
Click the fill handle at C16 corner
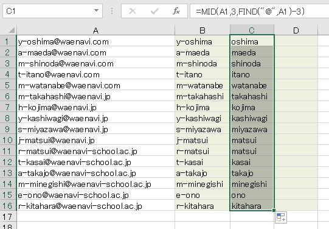tap(274, 210)
